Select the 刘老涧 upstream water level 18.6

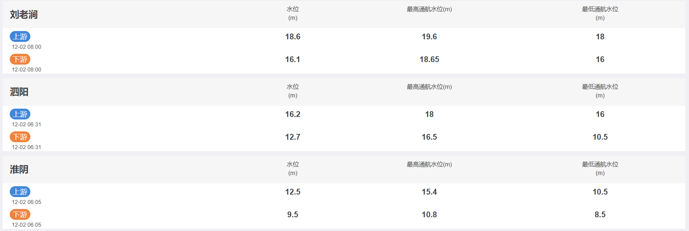click(x=293, y=36)
